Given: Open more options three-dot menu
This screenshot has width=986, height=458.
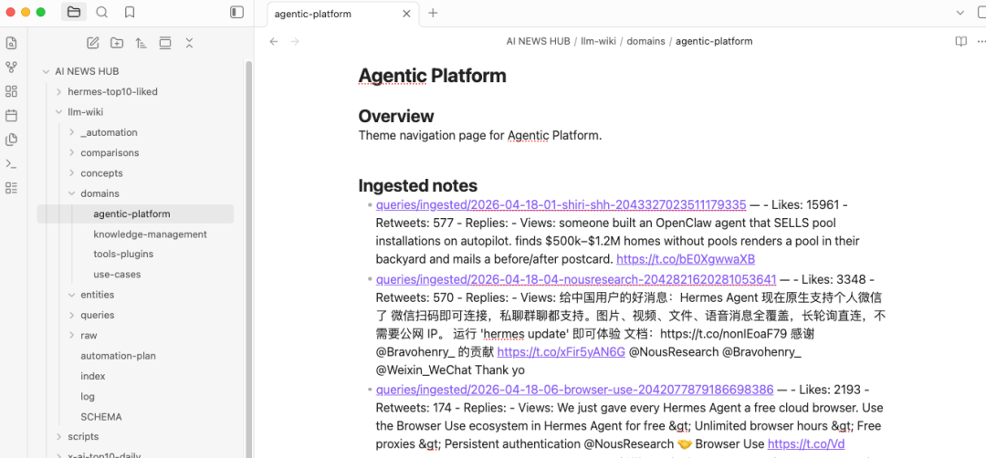Looking at the screenshot, I should [x=981, y=41].
